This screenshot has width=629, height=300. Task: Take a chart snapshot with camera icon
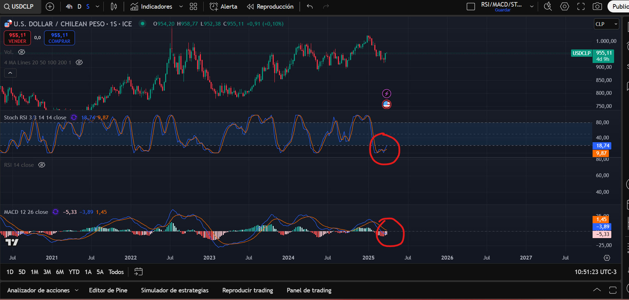tap(597, 7)
